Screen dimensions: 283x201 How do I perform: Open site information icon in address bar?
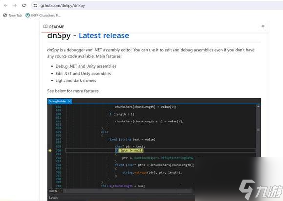[35, 5]
